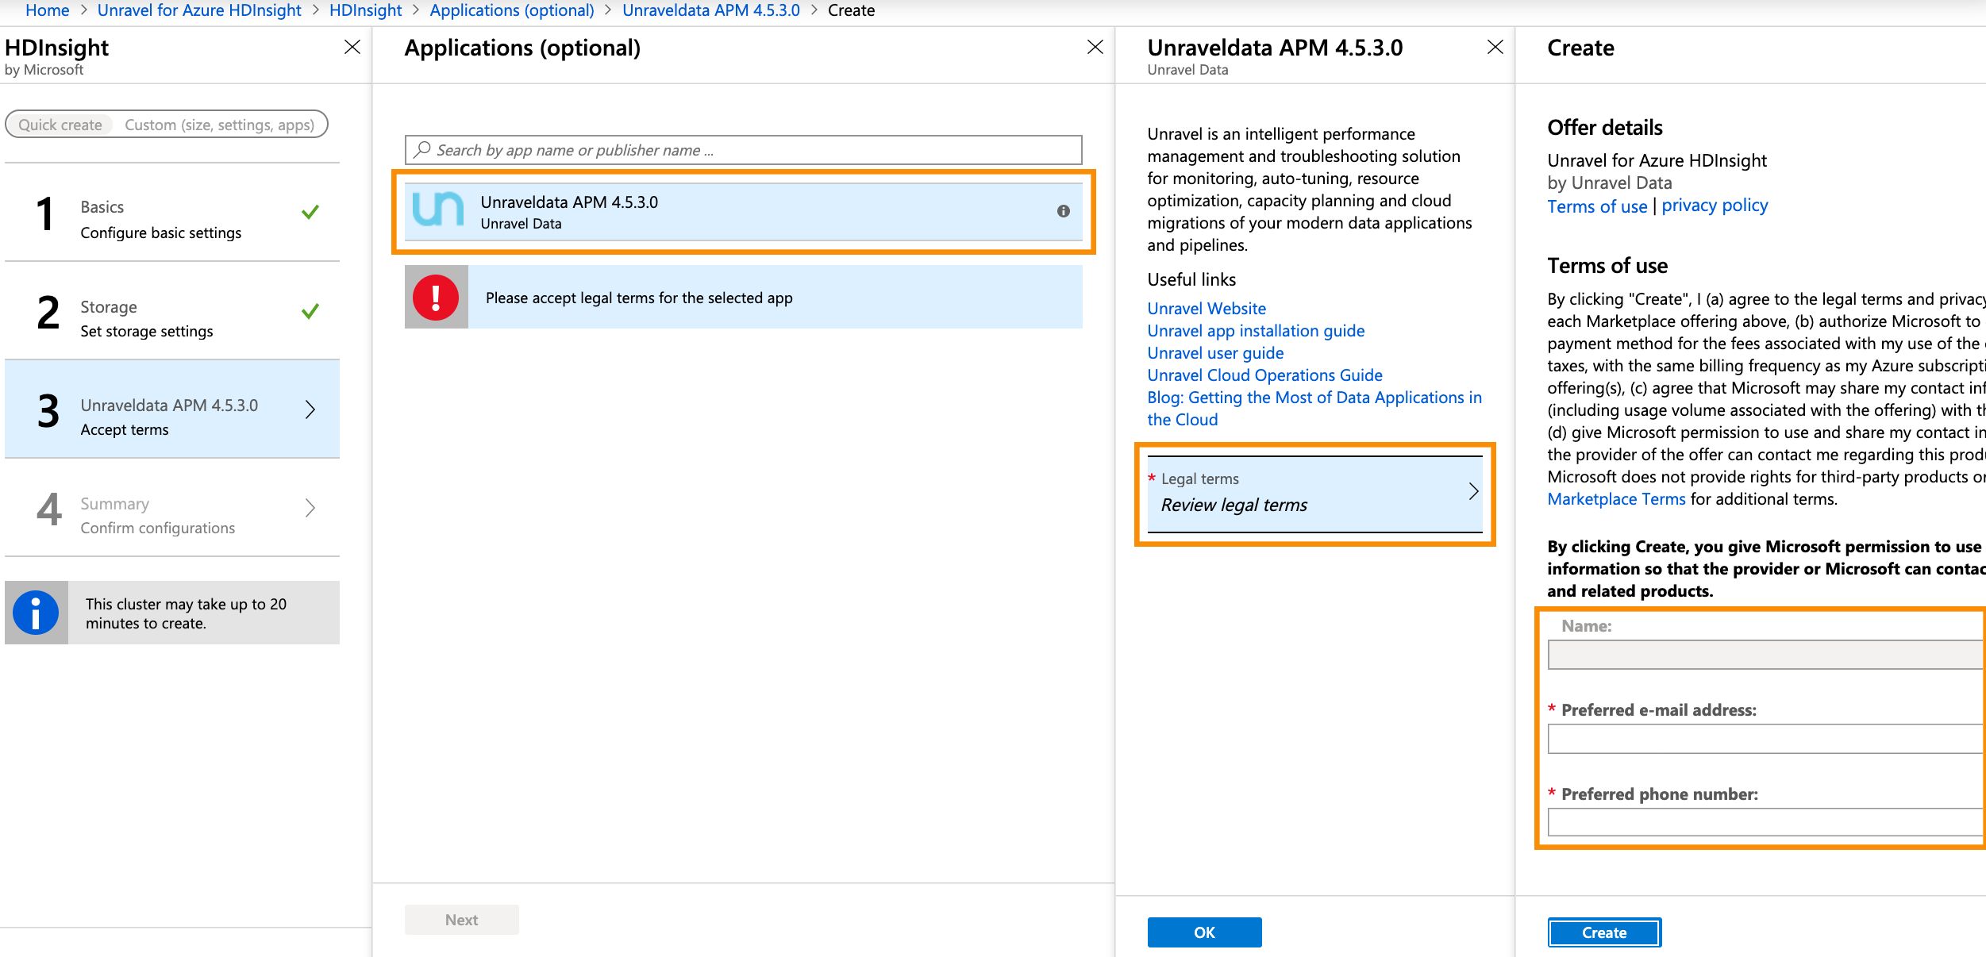Expand the Legal terms chevron
Viewport: 1986px width, 957px height.
1473,491
